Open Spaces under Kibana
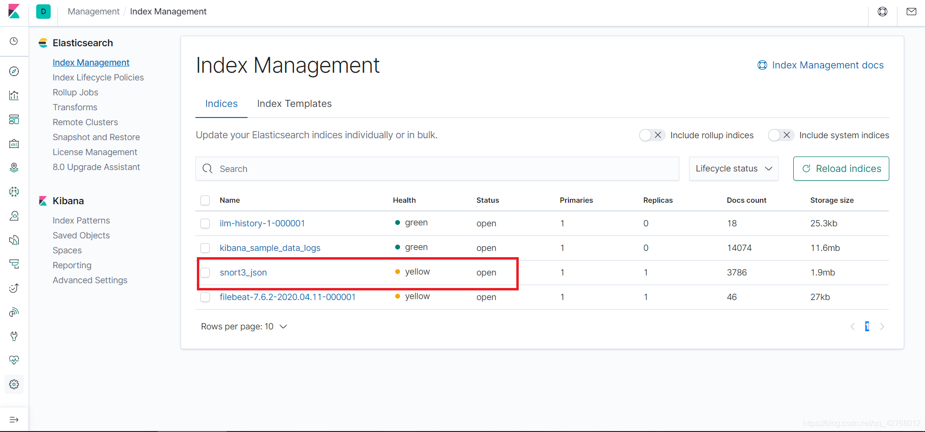Image resolution: width=925 pixels, height=432 pixels. coord(67,250)
